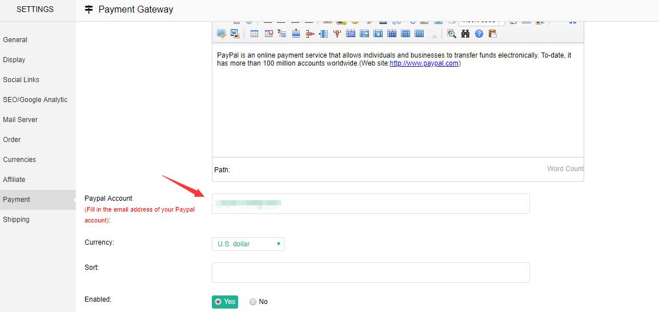Click the binoculars find icon
Viewport: 659px width, 312px height.
[465, 34]
